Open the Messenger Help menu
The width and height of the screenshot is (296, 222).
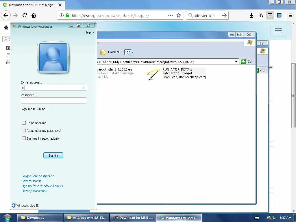coord(89,32)
